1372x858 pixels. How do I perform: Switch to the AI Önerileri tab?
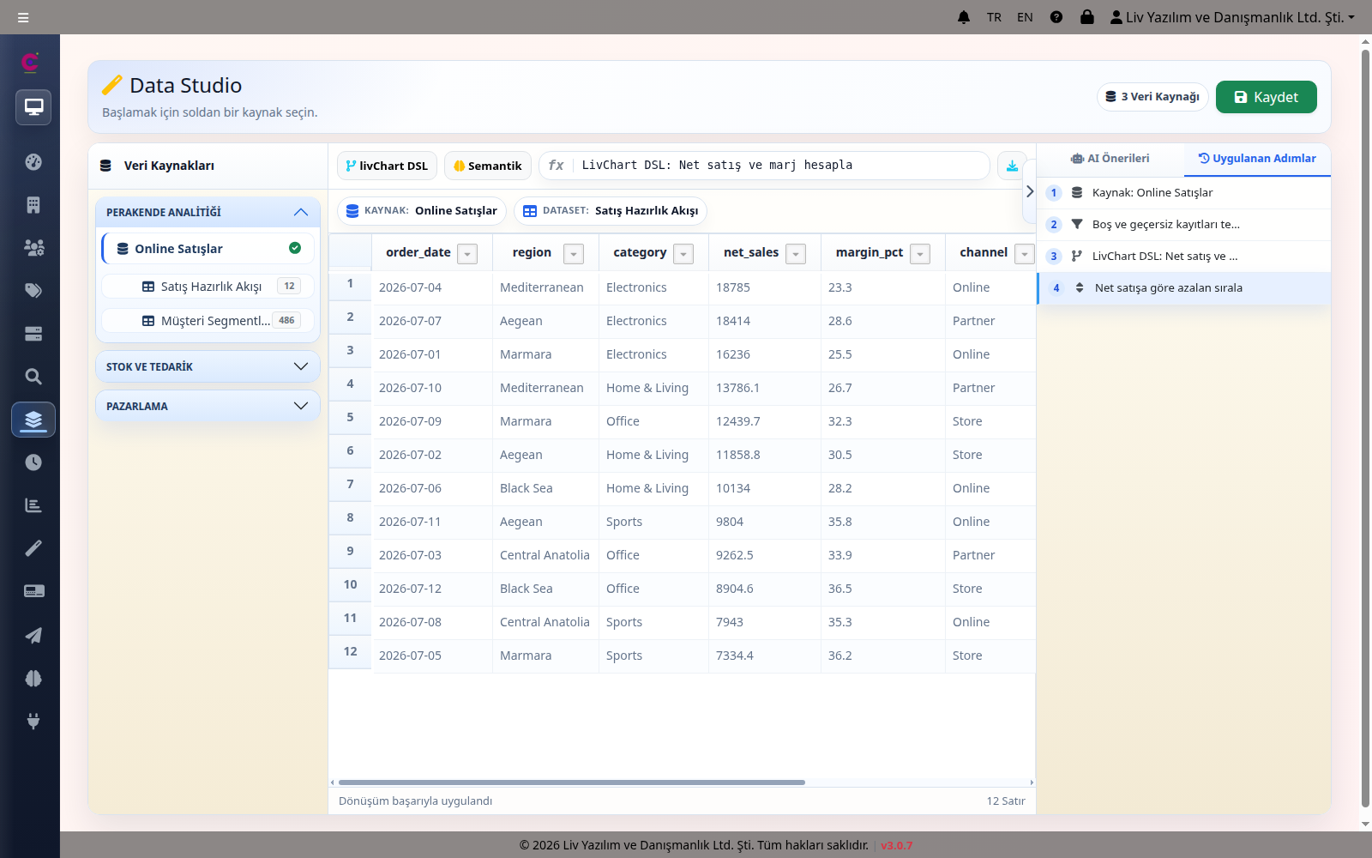click(1110, 159)
